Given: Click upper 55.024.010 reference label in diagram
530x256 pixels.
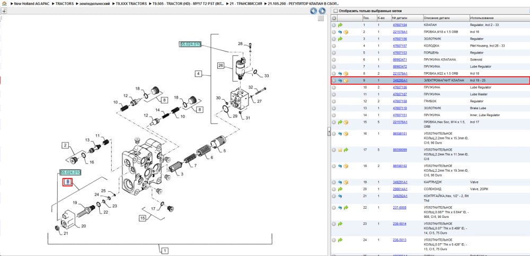Looking at the screenshot, I should (191, 44).
